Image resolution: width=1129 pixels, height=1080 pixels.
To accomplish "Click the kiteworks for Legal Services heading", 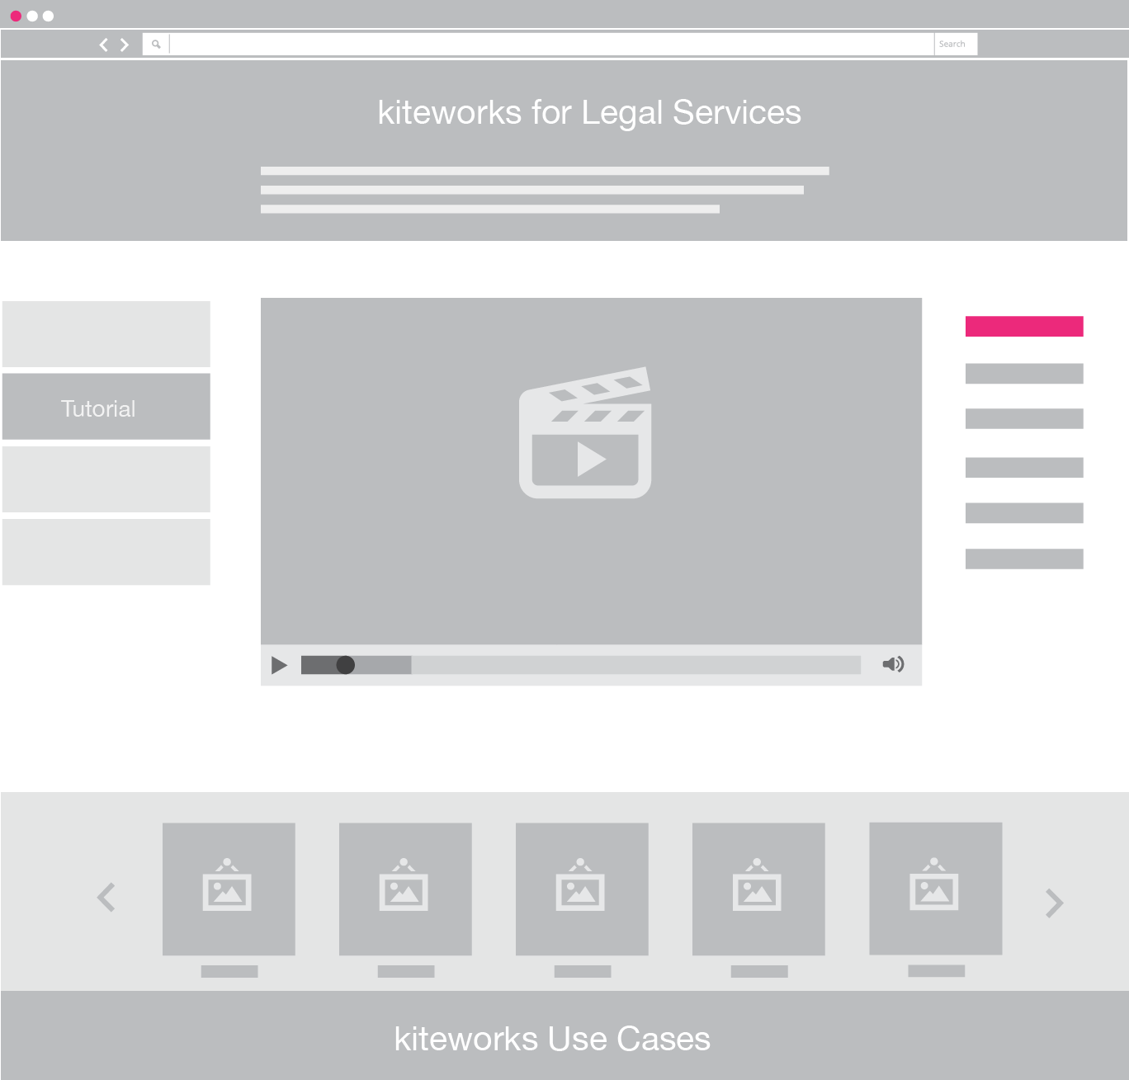I will [x=589, y=113].
